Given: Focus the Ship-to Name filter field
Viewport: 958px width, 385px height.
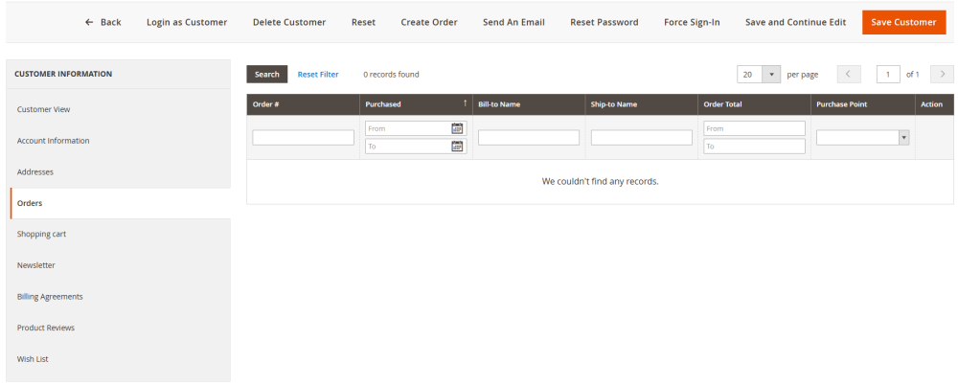Looking at the screenshot, I should click(x=642, y=138).
